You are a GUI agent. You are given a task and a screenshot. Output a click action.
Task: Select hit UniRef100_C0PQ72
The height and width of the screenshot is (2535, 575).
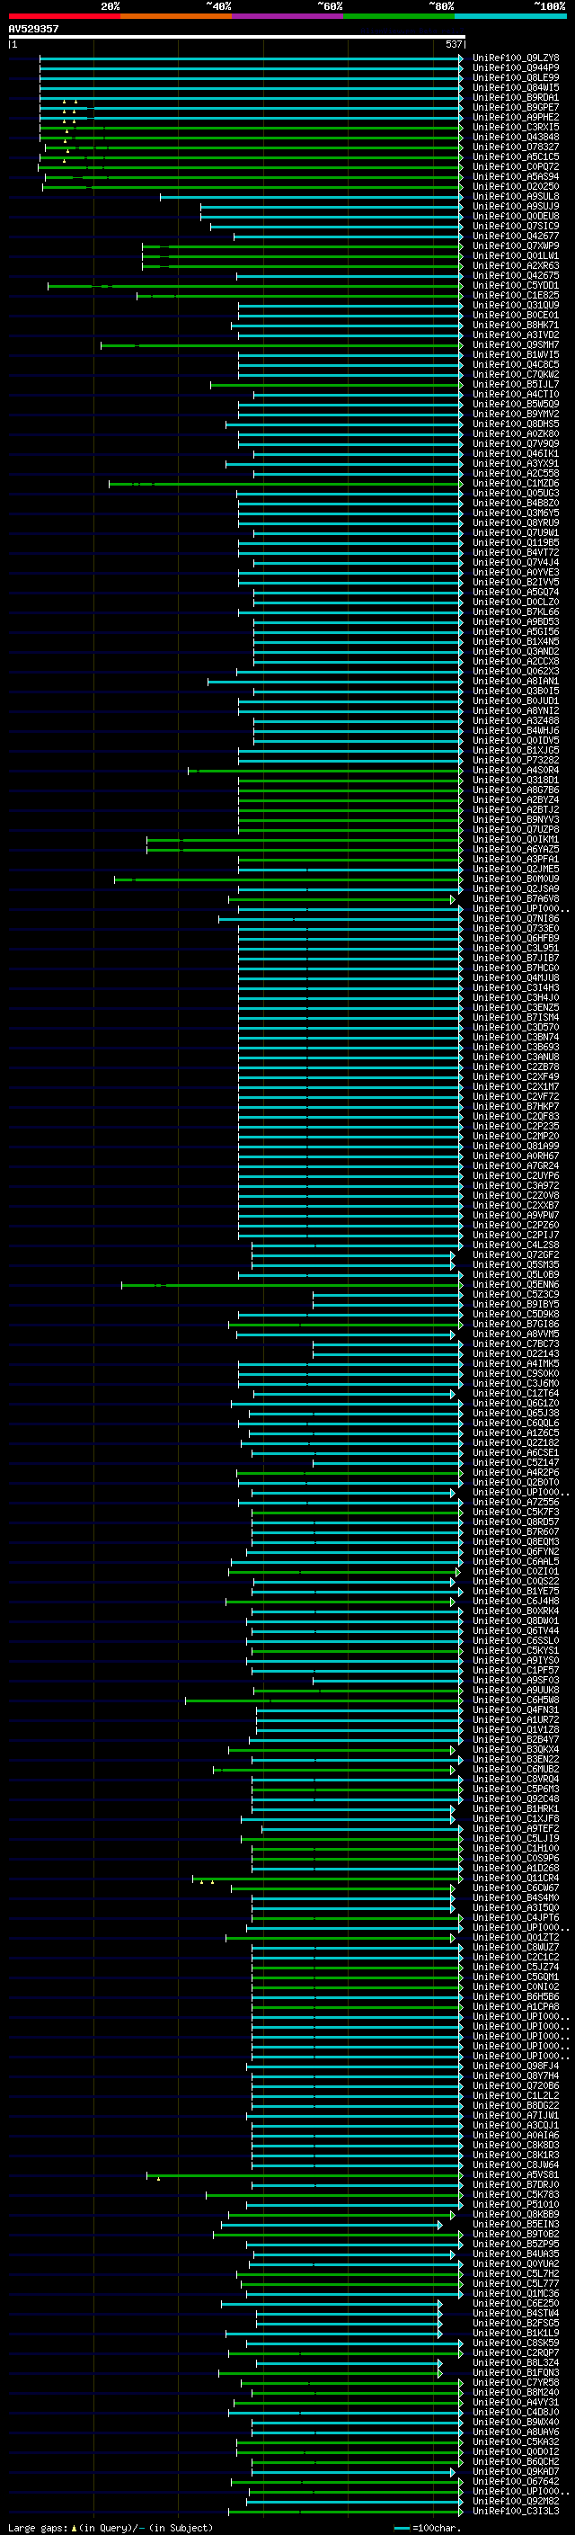pyautogui.click(x=515, y=167)
